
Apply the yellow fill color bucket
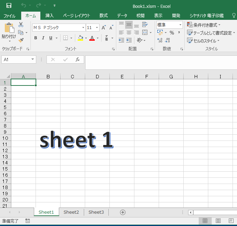coord(80,38)
